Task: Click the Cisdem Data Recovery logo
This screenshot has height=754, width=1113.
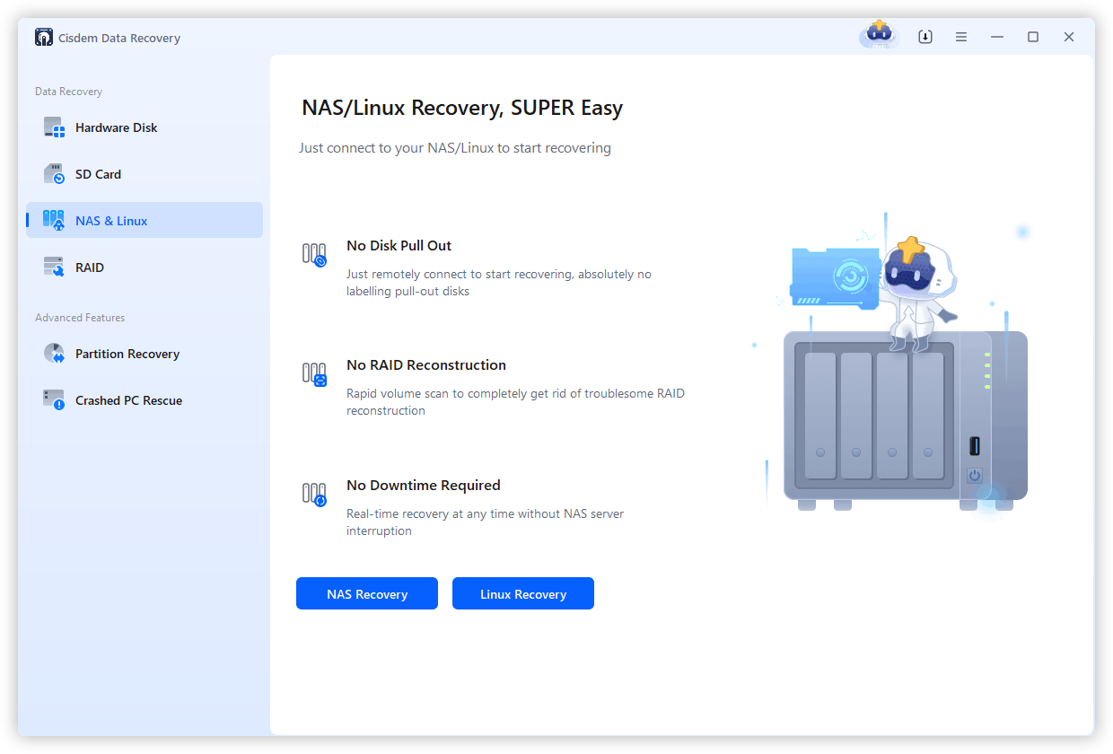Action: (43, 37)
